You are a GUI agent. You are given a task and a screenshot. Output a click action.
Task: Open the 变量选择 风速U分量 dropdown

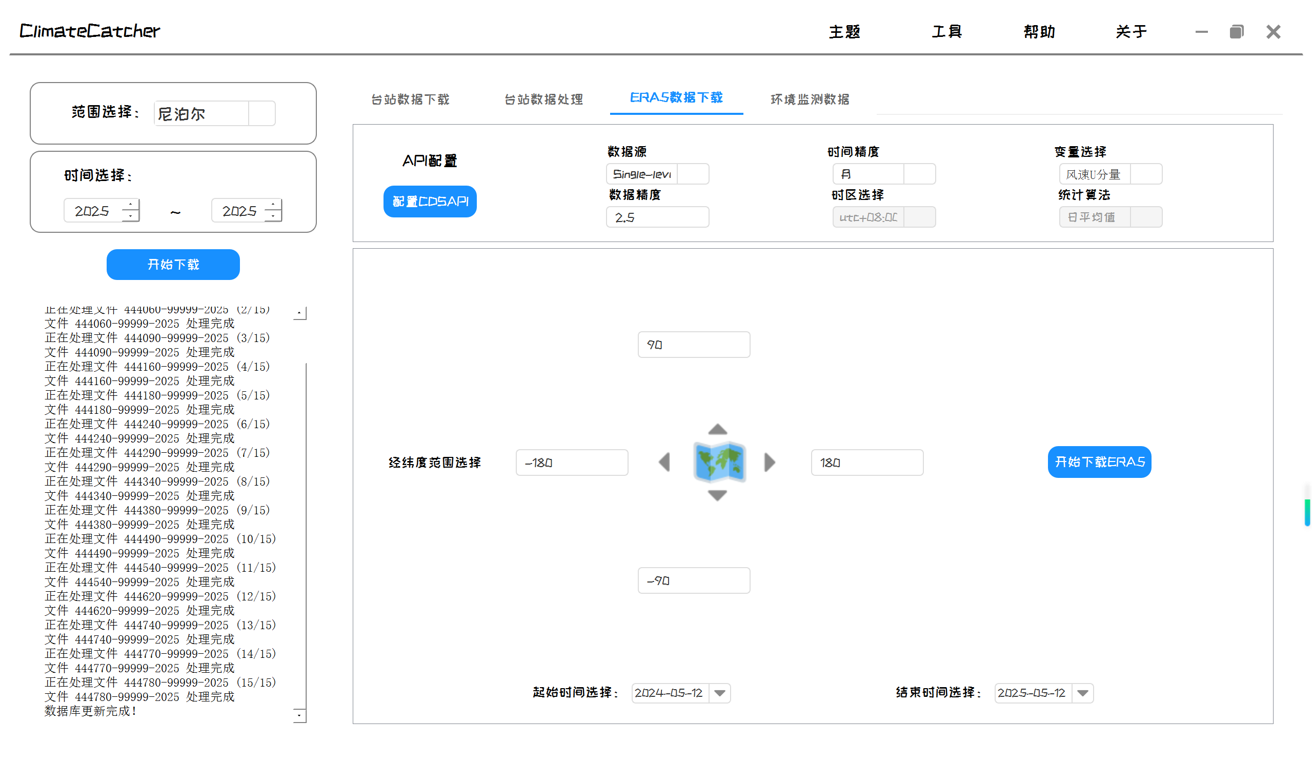(1146, 174)
